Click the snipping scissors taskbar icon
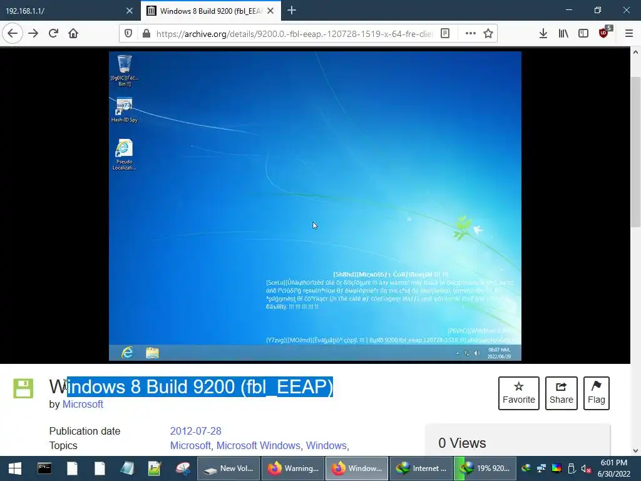The image size is (641, 481). pyautogui.click(x=183, y=468)
